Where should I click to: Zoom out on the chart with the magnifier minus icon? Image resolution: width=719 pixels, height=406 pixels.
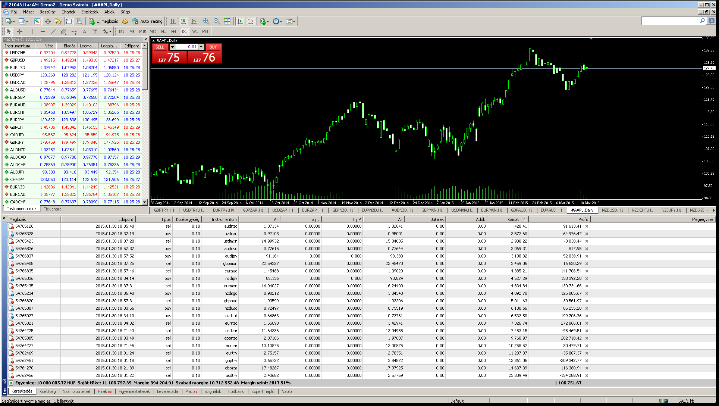click(217, 21)
